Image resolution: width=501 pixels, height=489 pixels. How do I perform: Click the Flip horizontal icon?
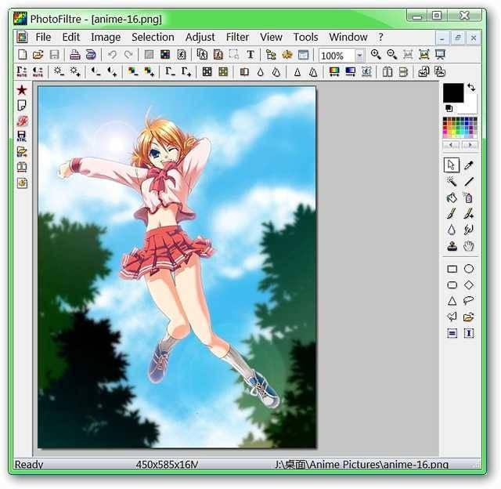point(387,71)
